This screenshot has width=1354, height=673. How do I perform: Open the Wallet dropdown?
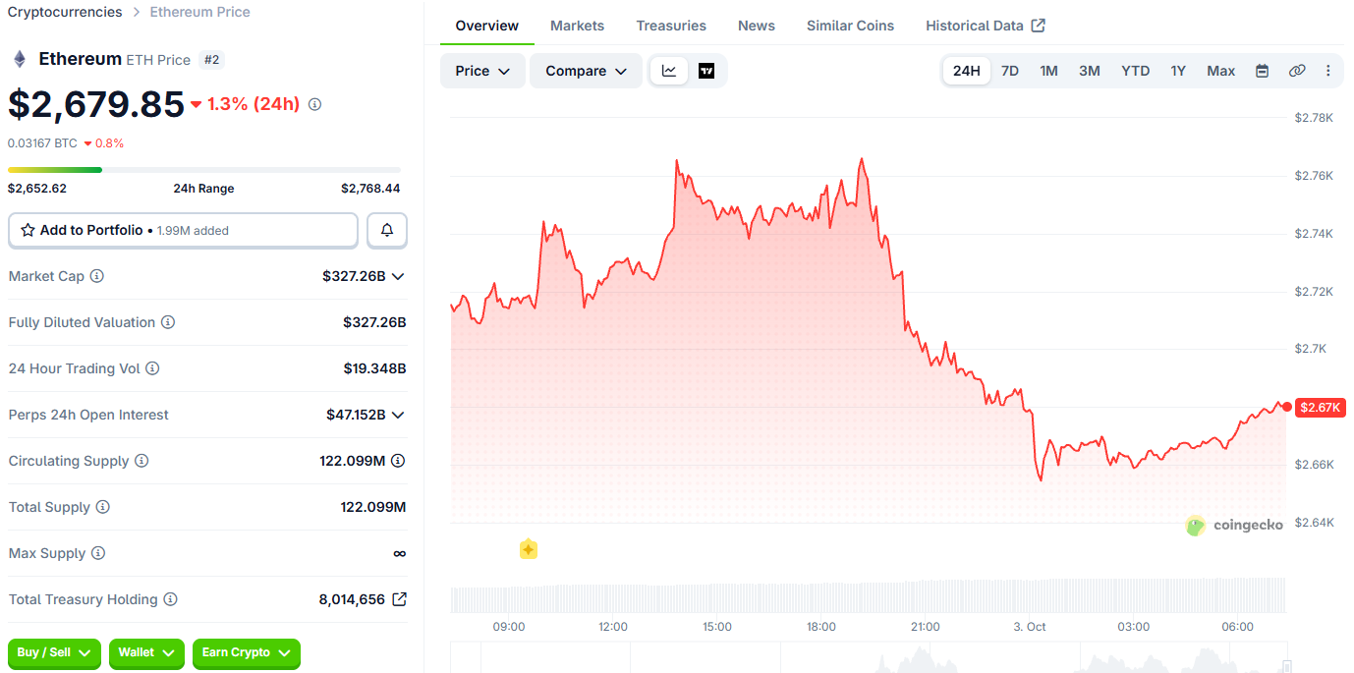point(146,652)
